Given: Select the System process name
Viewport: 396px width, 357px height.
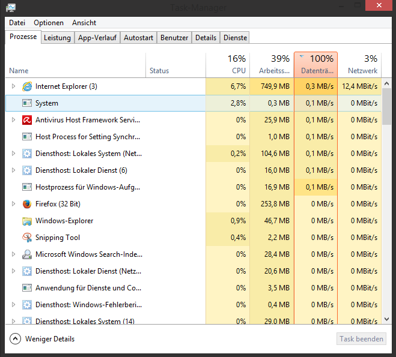Looking at the screenshot, I should click(47, 103).
